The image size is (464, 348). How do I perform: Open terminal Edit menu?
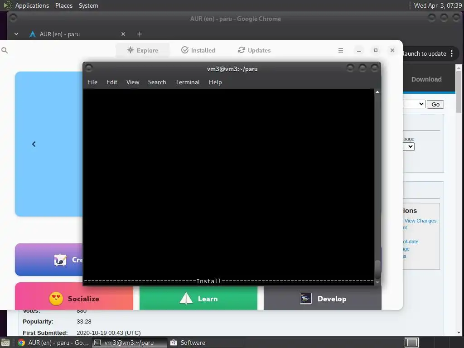112,82
